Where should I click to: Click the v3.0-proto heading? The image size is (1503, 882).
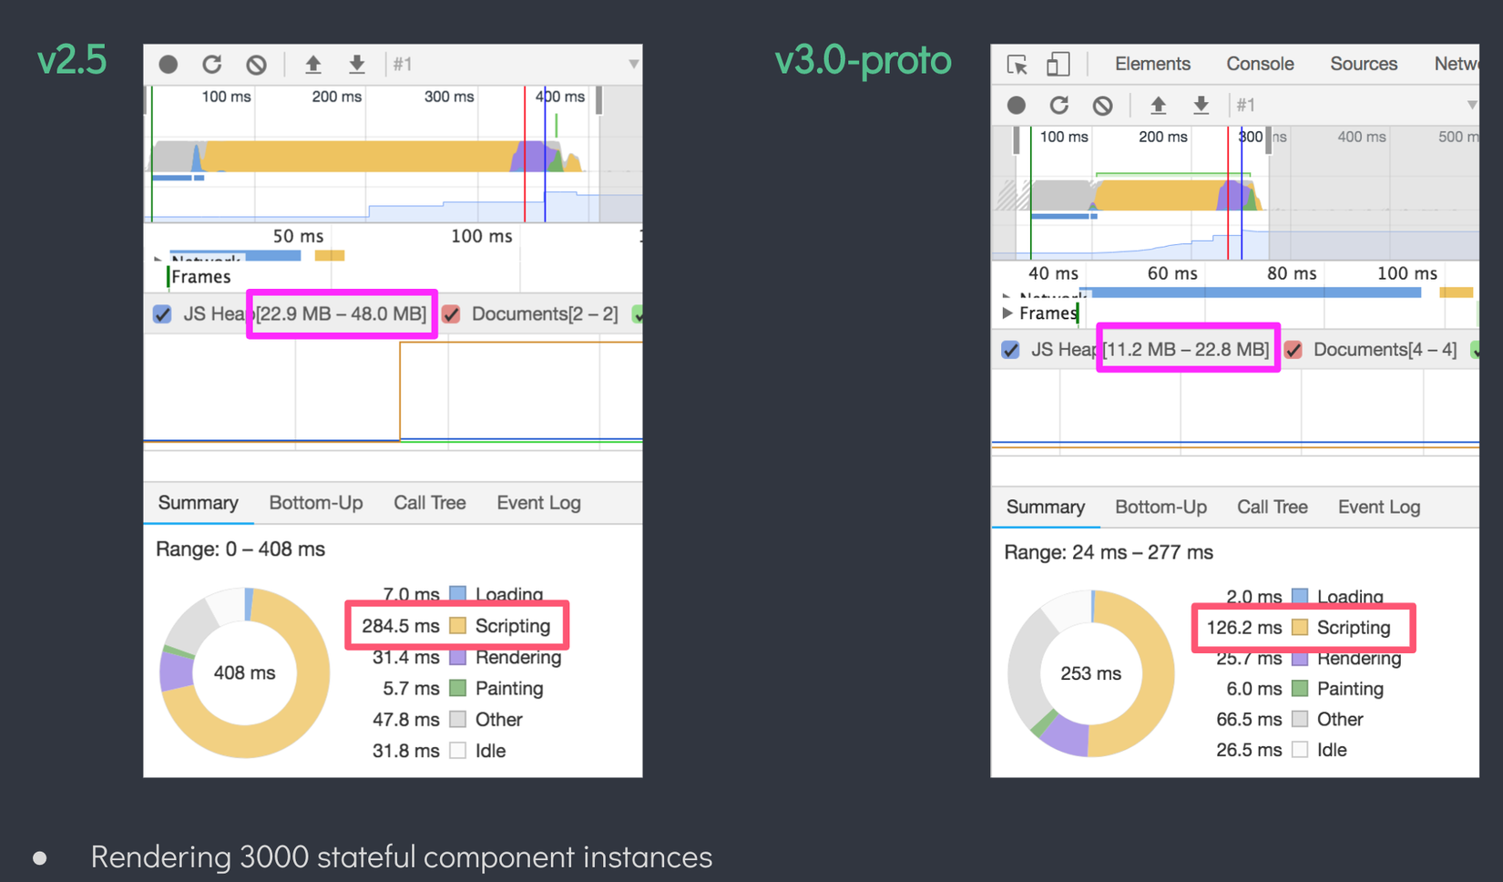863,61
